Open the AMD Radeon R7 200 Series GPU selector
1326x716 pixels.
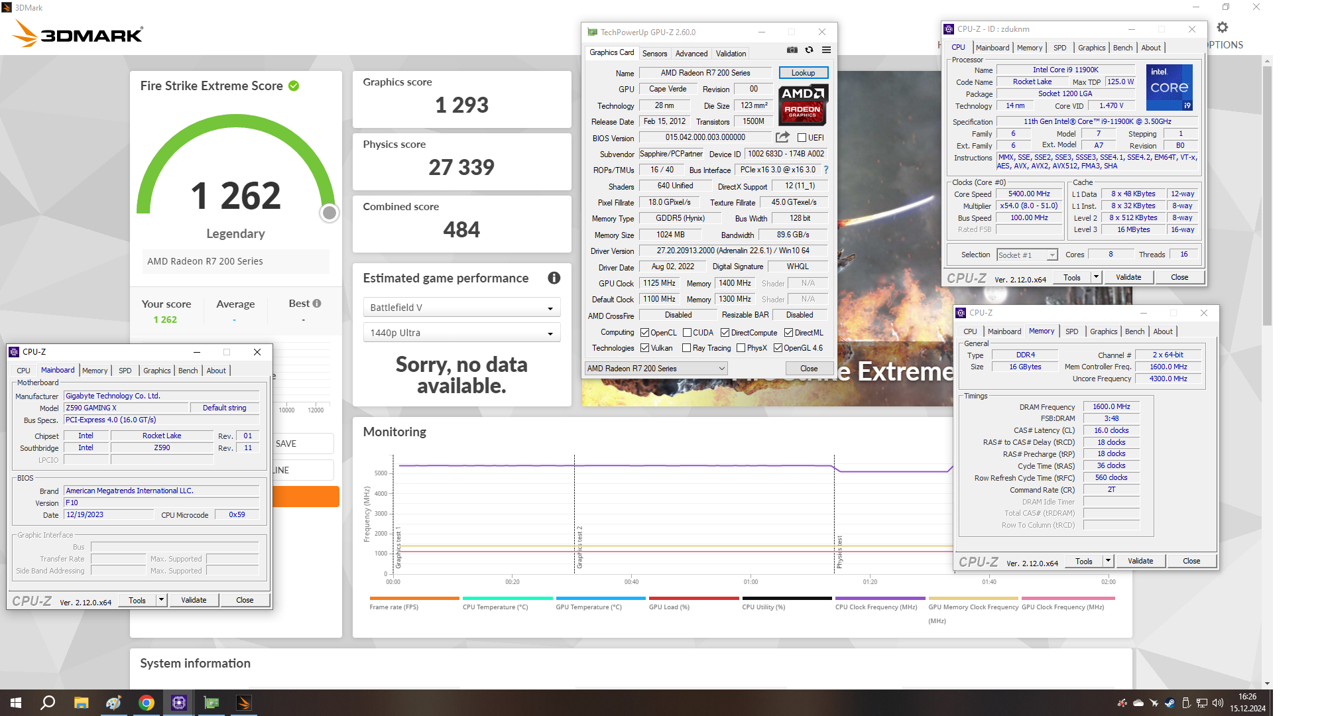(x=656, y=369)
